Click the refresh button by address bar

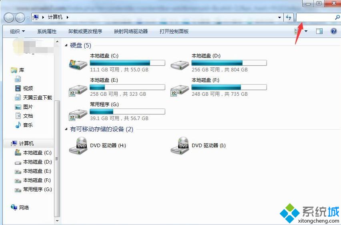pos(289,17)
